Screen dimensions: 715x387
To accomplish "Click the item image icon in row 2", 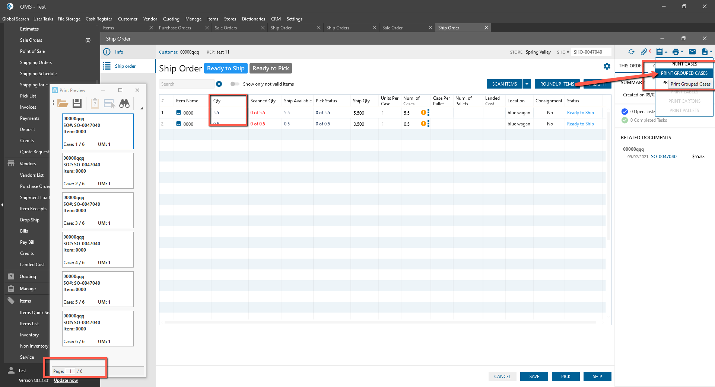I will (x=178, y=124).
